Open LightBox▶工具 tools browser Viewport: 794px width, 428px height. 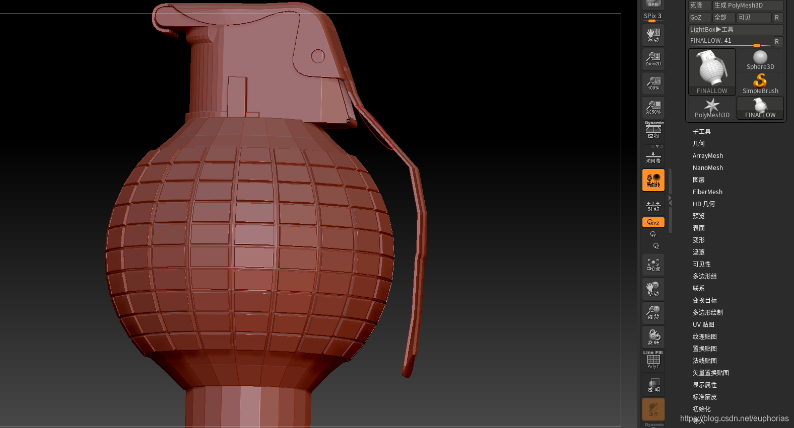coord(736,29)
